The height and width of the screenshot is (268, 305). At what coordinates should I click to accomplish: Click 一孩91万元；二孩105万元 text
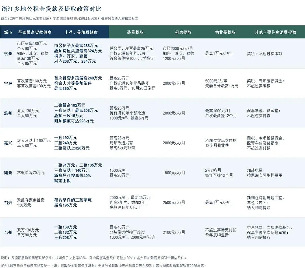[78, 165]
